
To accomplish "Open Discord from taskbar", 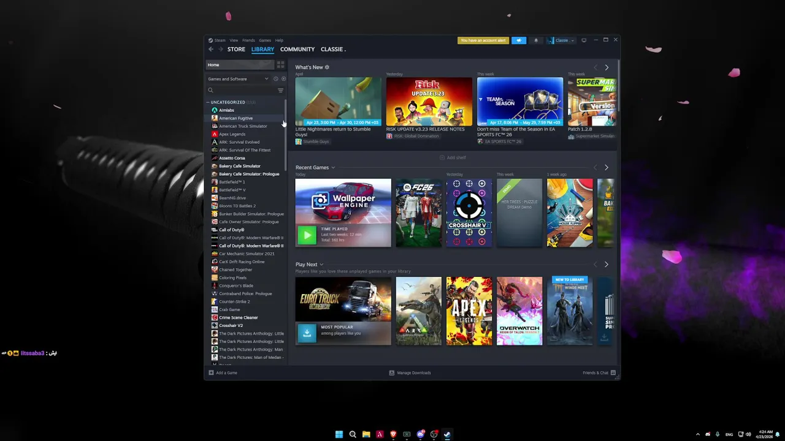I will (420, 434).
